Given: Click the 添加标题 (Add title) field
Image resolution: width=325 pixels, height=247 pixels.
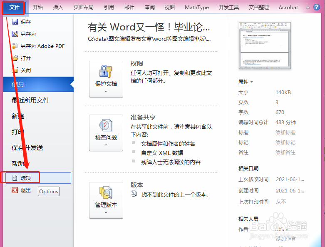Looking at the screenshot, I should 285,132.
